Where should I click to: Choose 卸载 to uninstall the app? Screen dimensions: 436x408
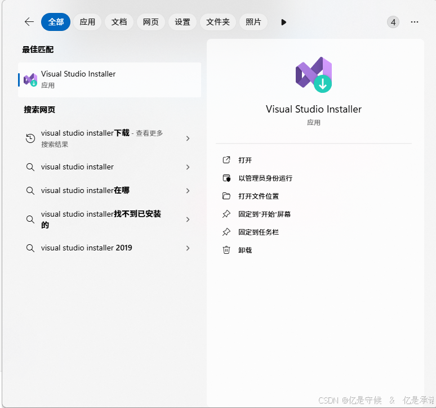click(245, 250)
